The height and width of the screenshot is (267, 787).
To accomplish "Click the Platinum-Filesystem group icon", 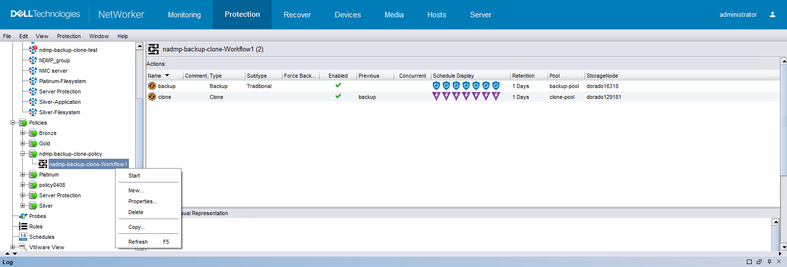I will tap(33, 81).
